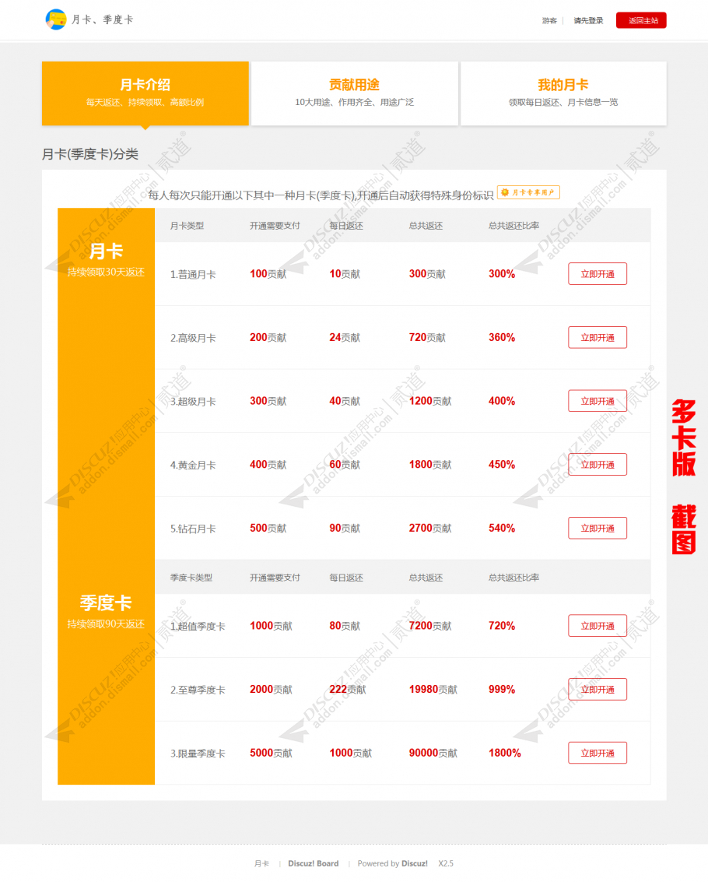Viewport: 708px width, 882px height.
Task: Click the 300% return rate value
Action: pyautogui.click(x=502, y=274)
